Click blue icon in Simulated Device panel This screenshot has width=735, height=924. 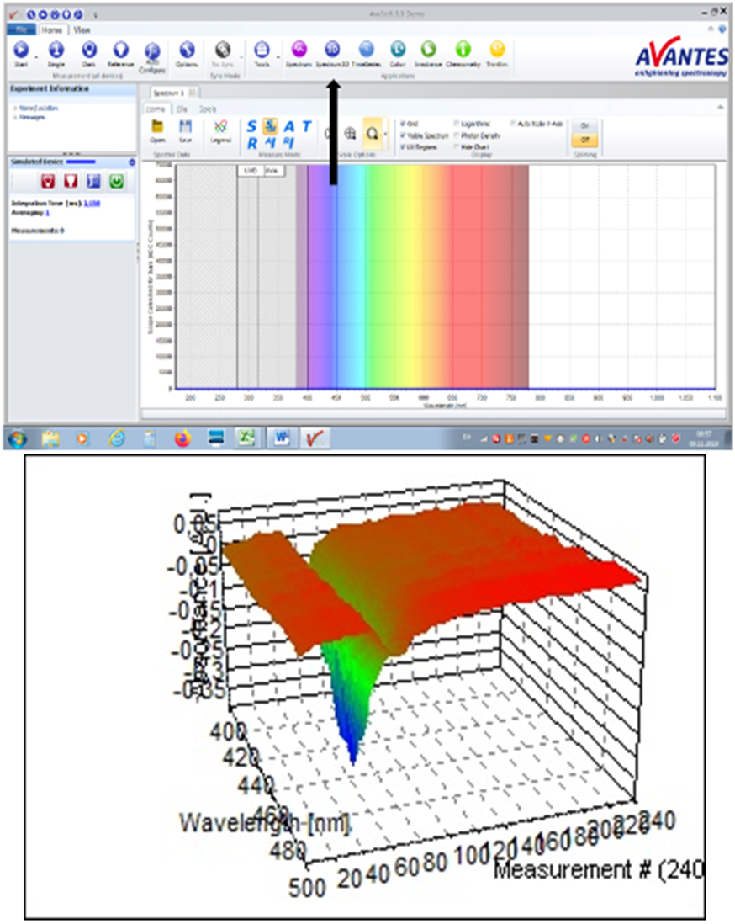pos(93,181)
